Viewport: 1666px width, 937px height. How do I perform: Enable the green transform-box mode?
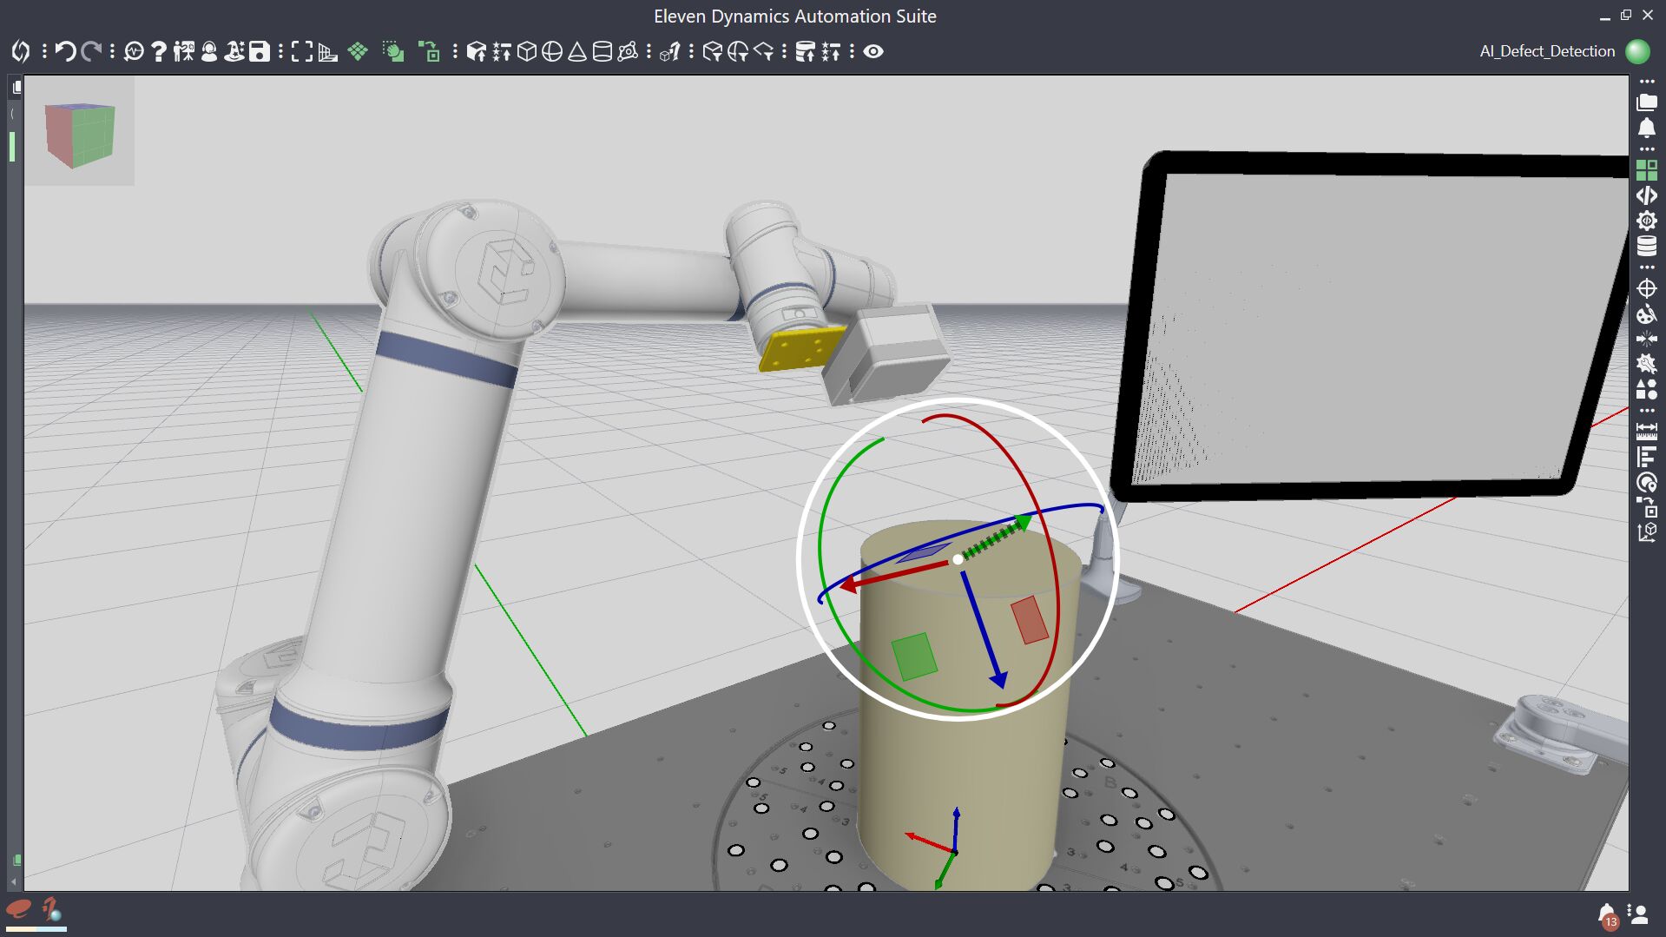[x=431, y=52]
